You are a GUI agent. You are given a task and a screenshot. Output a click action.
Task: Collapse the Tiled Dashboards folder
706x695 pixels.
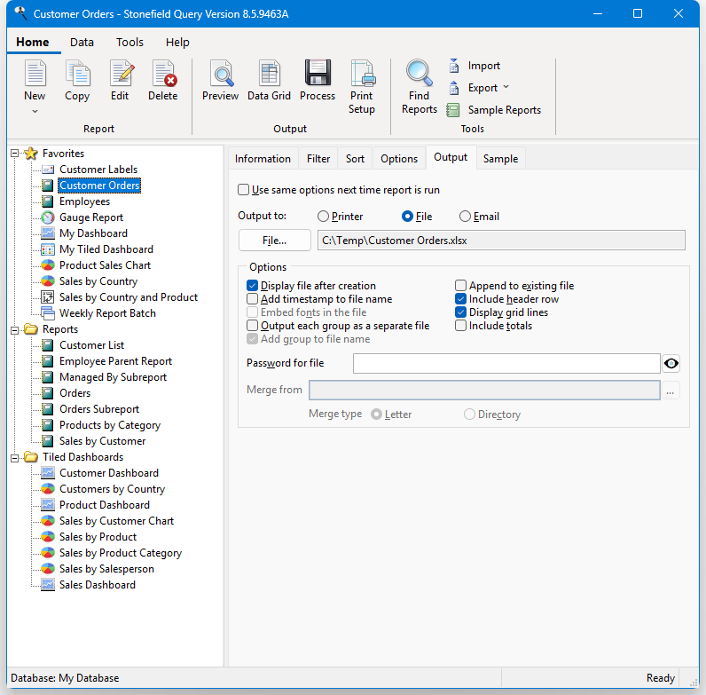(x=15, y=457)
